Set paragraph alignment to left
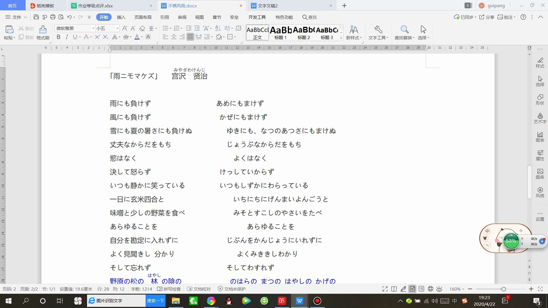Image resolution: width=548 pixels, height=308 pixels. (x=165, y=37)
